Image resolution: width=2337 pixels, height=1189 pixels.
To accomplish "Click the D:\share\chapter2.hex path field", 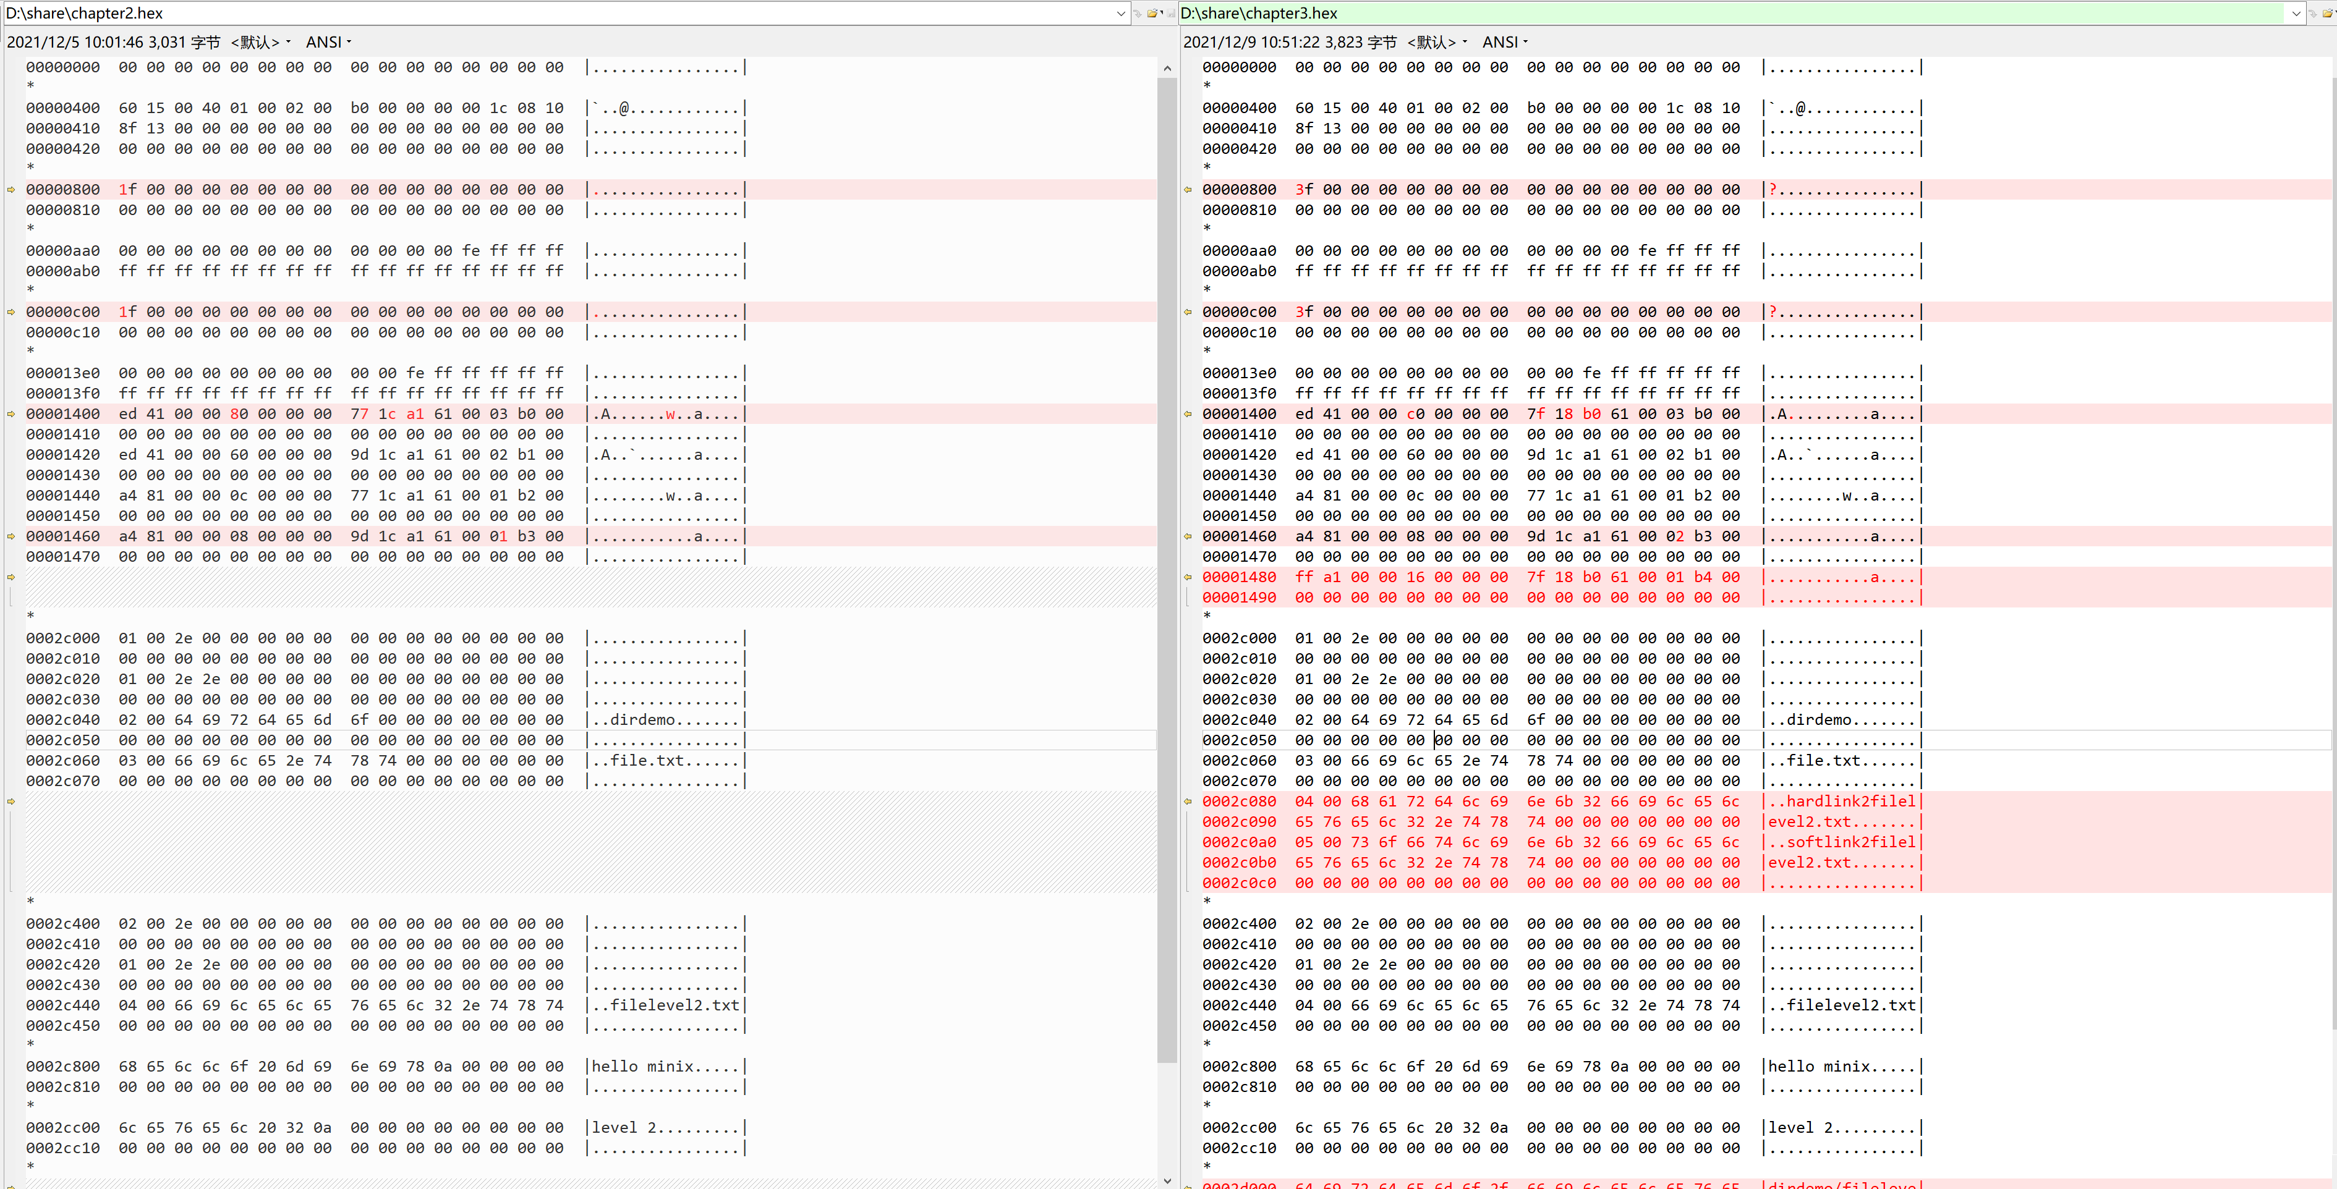I will click(x=544, y=14).
